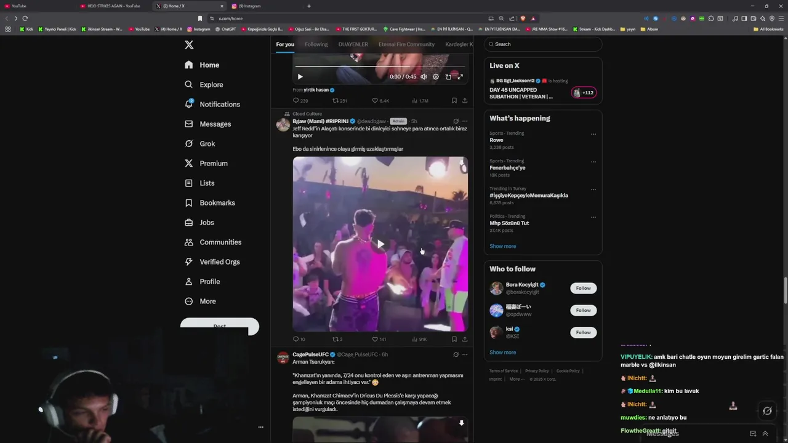Seek on the top video progress bar
Screen dimensions: 788x443
[x=380, y=66]
